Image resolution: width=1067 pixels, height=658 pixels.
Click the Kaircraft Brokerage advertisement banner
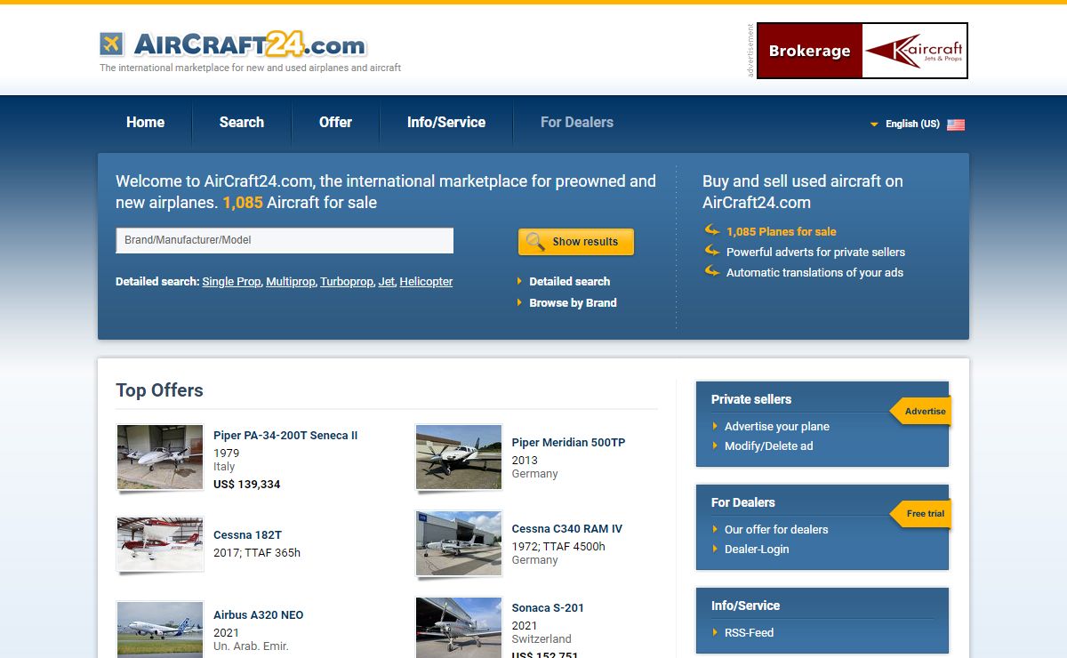[862, 51]
